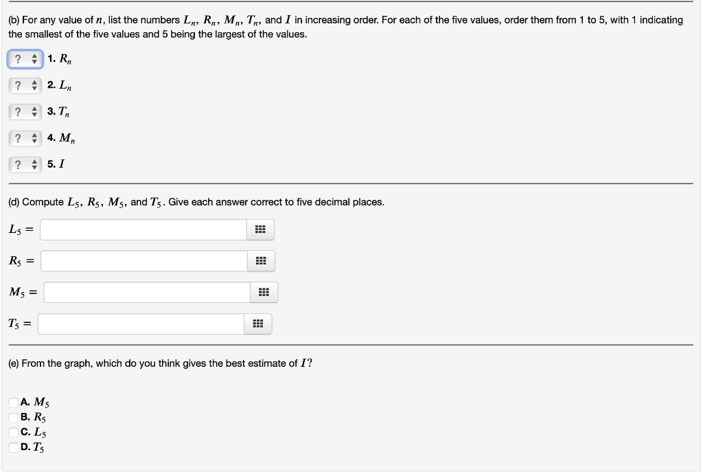Open the equation editor for the R5 answer

tap(260, 260)
